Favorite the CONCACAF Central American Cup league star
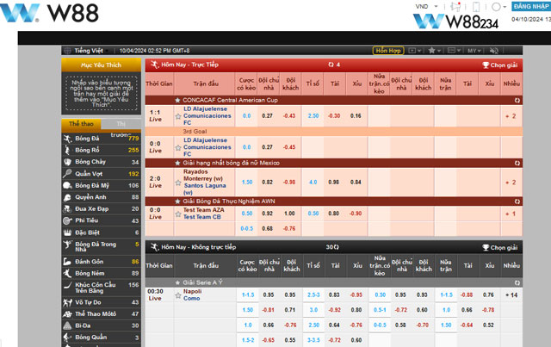 (178, 100)
